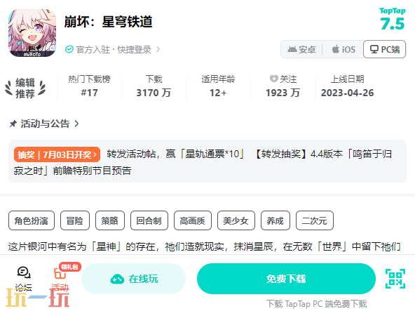Expand the 活动与公告 chevron arrow
This screenshot has width=415, height=311.
[x=76, y=124]
